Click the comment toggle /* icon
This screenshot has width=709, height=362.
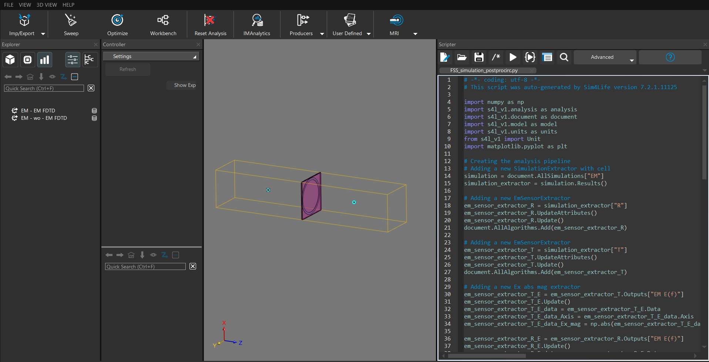496,57
